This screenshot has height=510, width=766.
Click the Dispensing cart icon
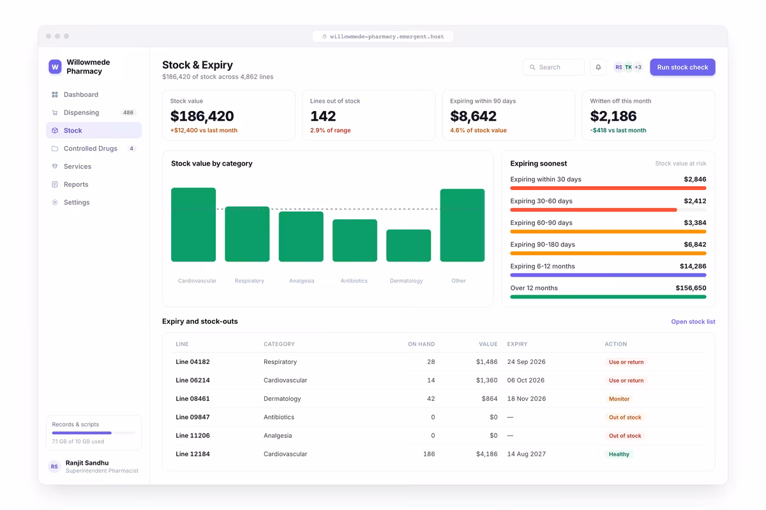point(55,112)
